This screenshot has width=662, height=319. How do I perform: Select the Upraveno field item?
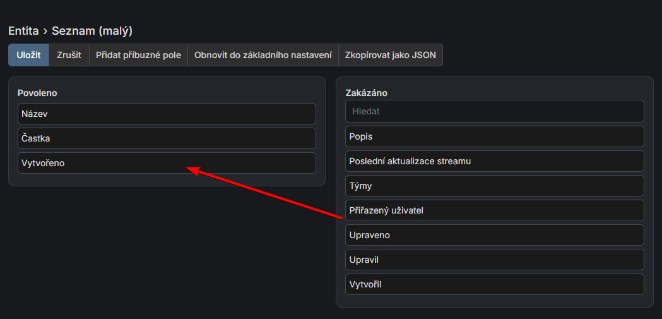494,235
